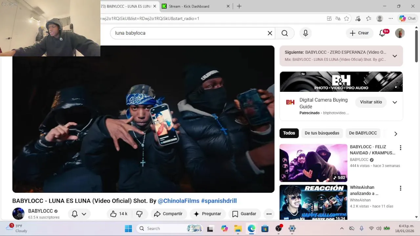Open the weather widget 31°F Cloudy
This screenshot has width=420, height=236.
pyautogui.click(x=17, y=228)
